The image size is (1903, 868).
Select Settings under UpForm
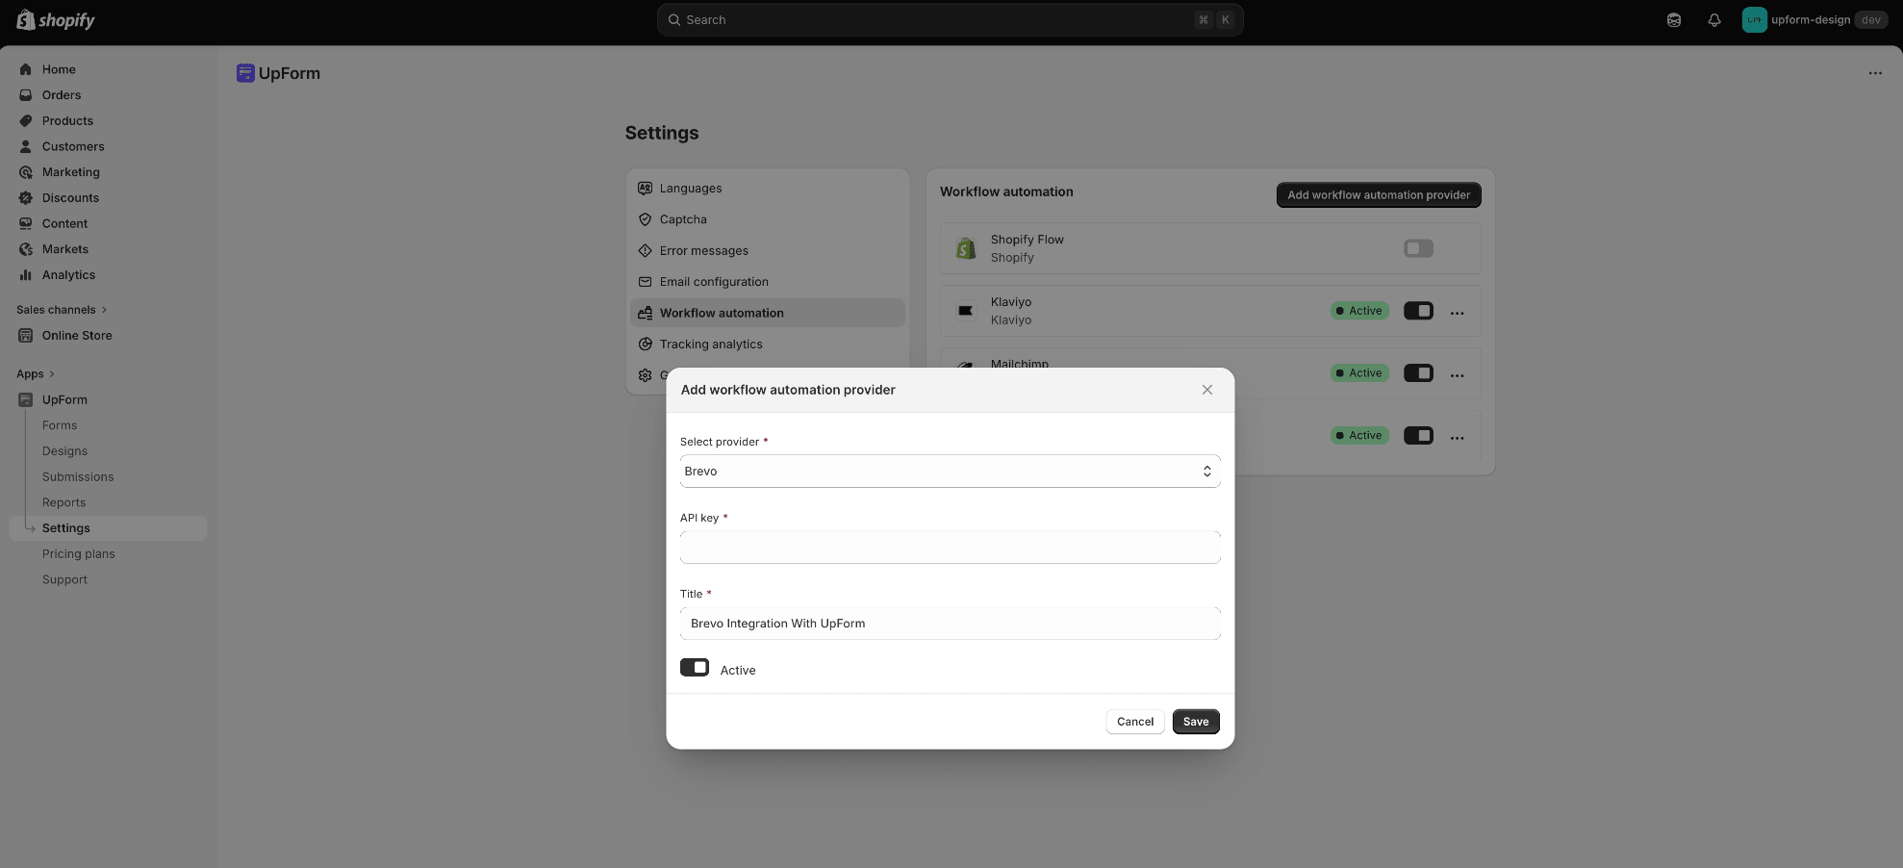click(108, 528)
